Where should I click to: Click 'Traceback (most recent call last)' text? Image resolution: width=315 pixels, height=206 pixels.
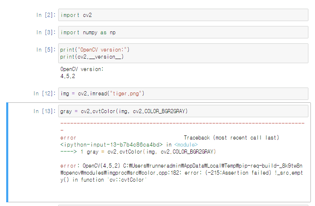[232, 137]
